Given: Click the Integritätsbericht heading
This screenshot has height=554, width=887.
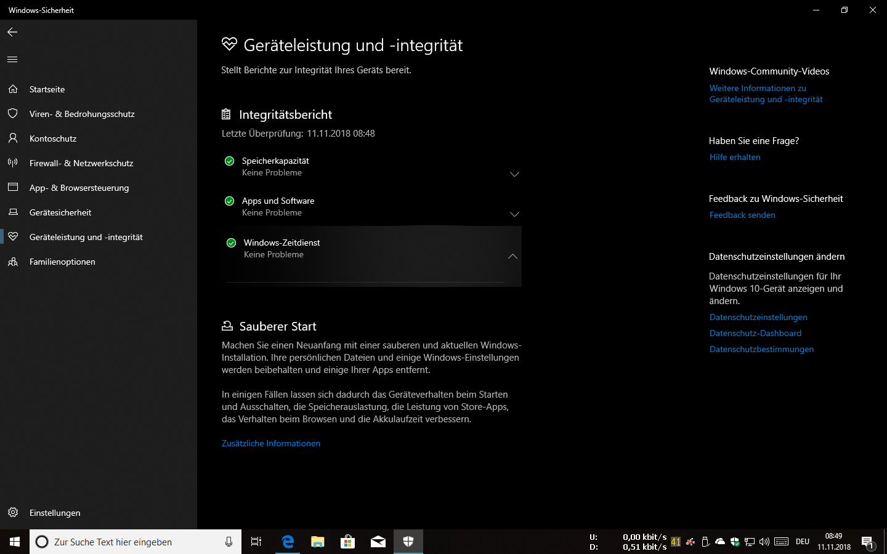Looking at the screenshot, I should coord(285,114).
